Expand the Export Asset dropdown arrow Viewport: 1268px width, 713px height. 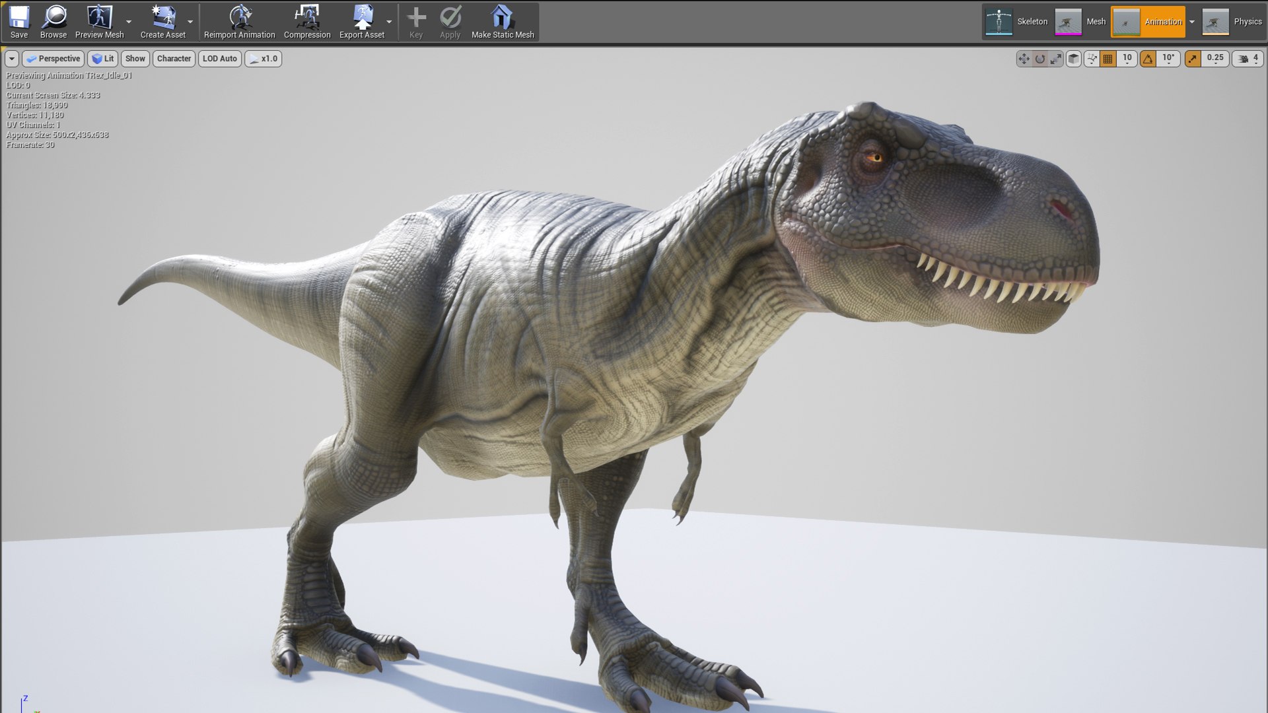click(389, 22)
